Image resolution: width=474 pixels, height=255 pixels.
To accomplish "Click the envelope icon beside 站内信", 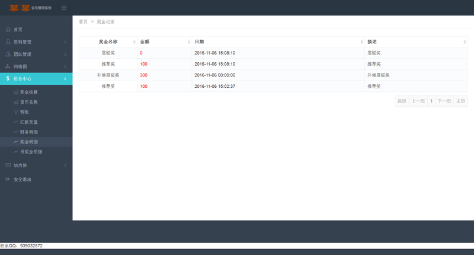I will [8, 165].
